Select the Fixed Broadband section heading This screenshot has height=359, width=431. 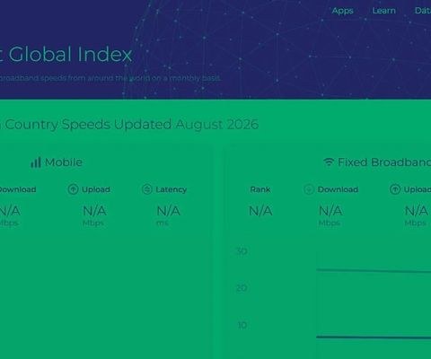coord(384,162)
